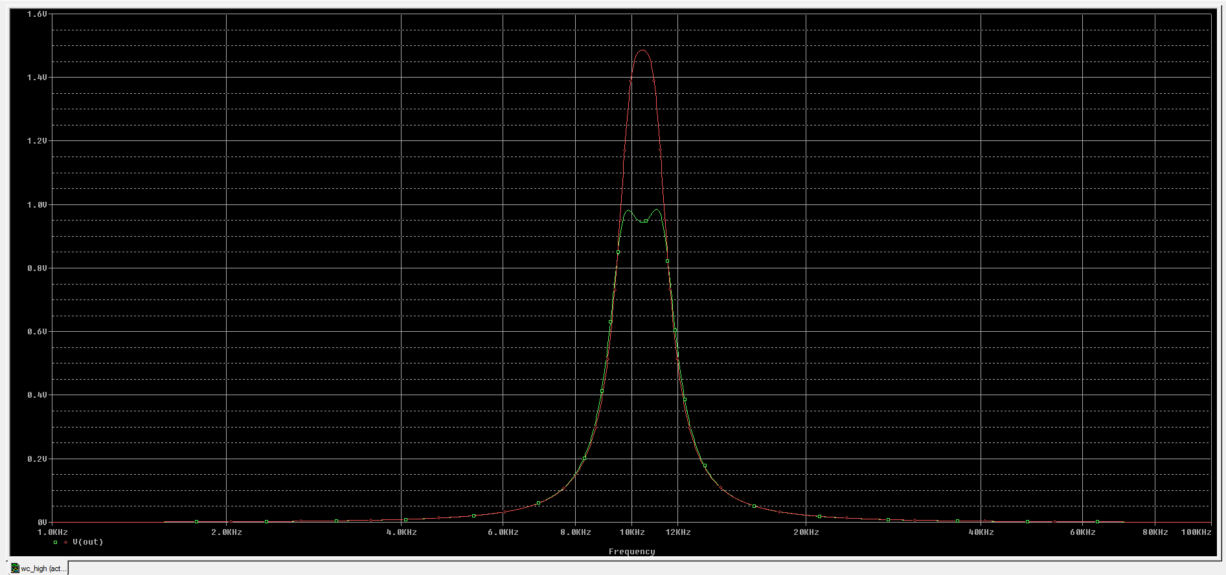The height and width of the screenshot is (575, 1226).
Task: Click the 8.0KHz x-axis label
Action: pyautogui.click(x=576, y=532)
